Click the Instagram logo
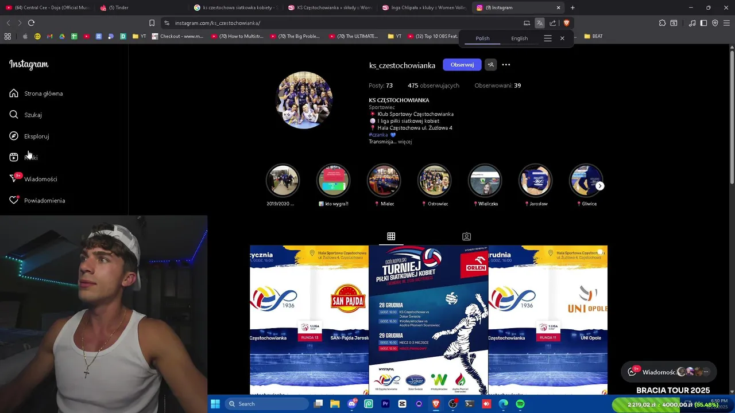The width and height of the screenshot is (735, 413). tap(29, 64)
